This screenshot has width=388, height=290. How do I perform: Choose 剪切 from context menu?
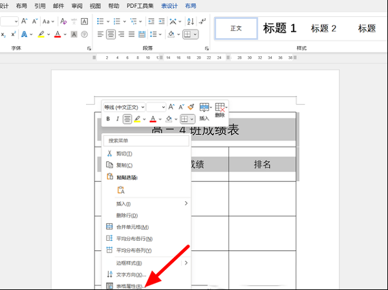click(x=147, y=154)
